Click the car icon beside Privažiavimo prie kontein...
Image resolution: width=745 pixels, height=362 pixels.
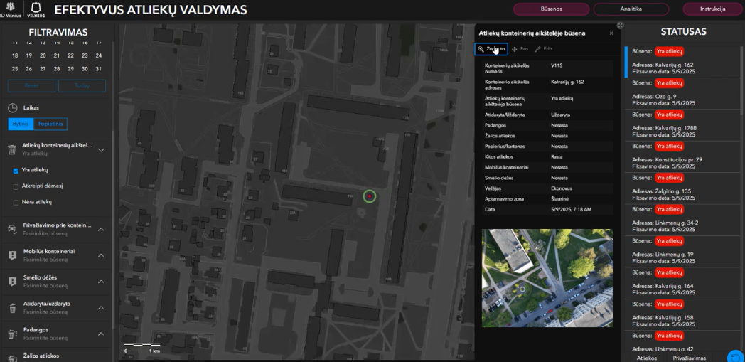coord(12,229)
